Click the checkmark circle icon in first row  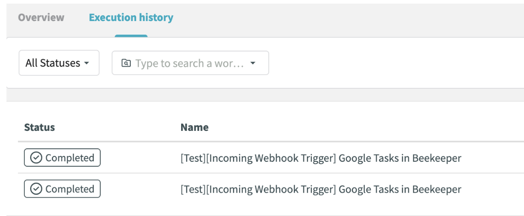36,158
